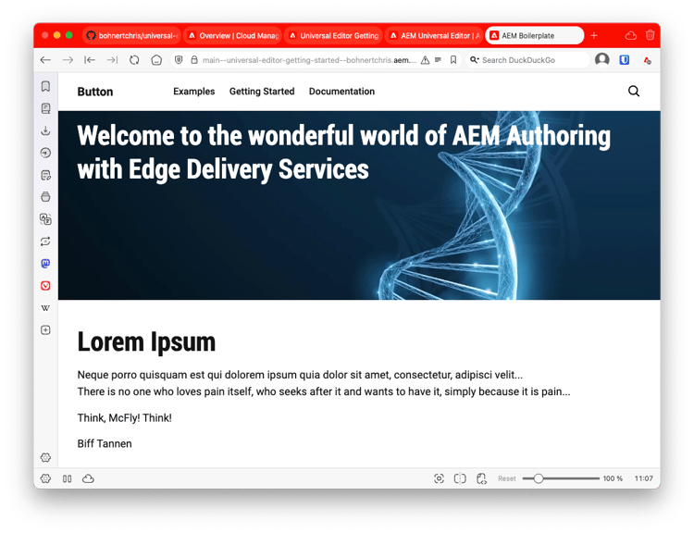The image size is (694, 533).
Task: Open the Bitwarden extension
Action: pyautogui.click(x=624, y=60)
